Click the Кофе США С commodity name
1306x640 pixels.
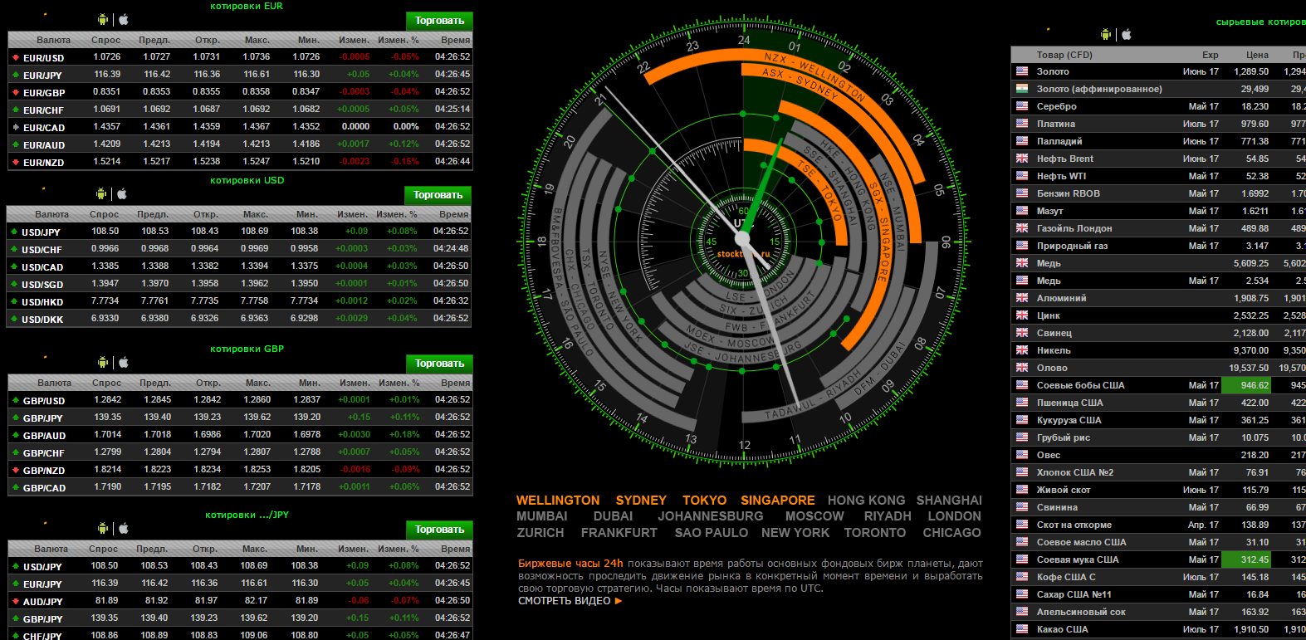coord(1066,577)
